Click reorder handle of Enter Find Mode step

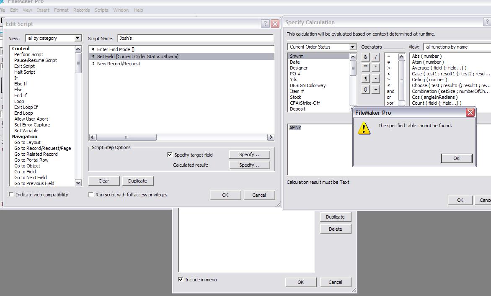[x=93, y=49]
